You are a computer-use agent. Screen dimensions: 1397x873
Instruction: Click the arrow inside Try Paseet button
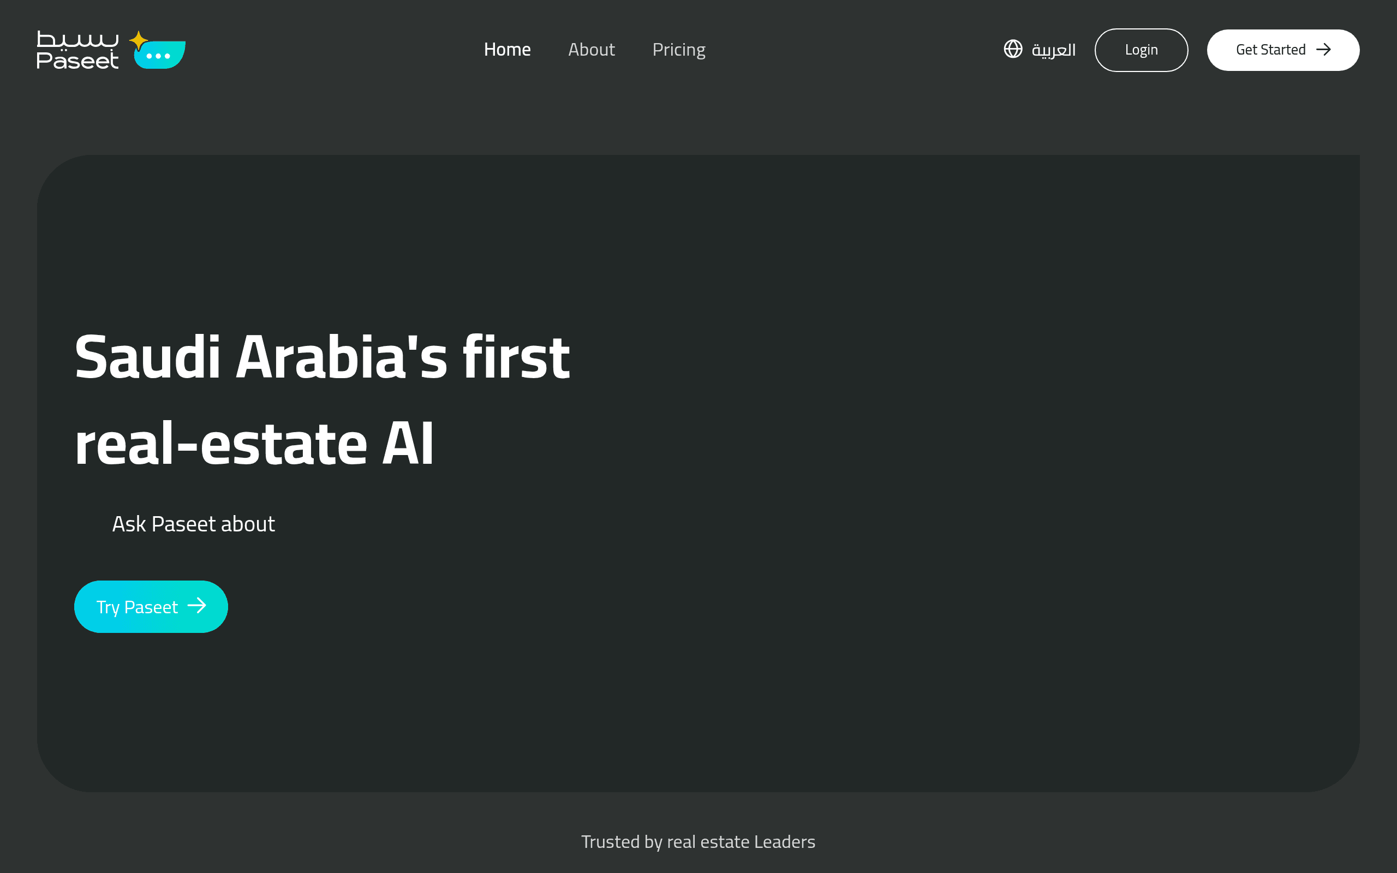coord(197,606)
